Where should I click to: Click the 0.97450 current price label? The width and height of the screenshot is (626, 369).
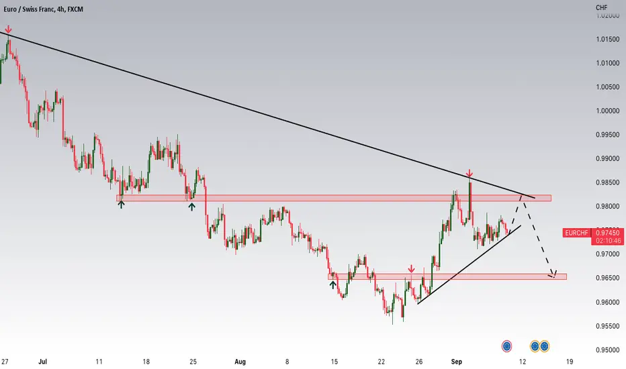coord(608,233)
